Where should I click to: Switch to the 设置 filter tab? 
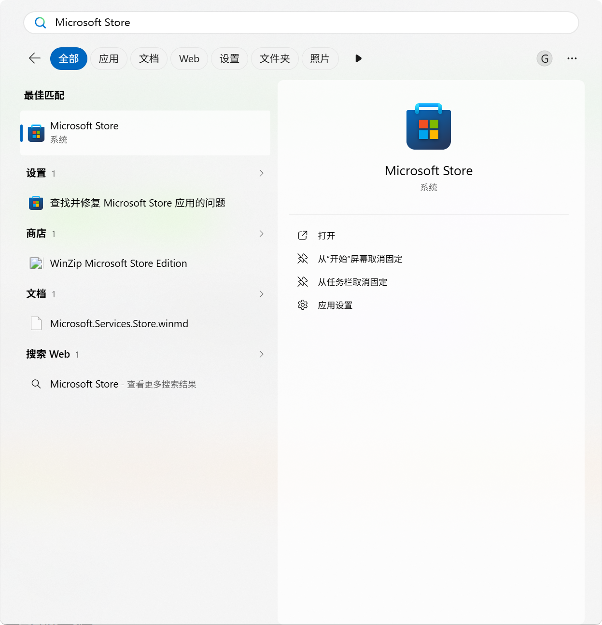[229, 59]
